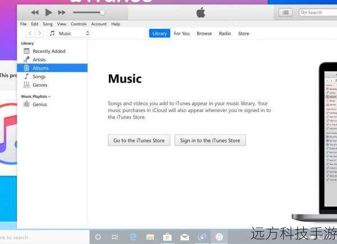Click Go to the iTunes Store
This screenshot has width=337, height=244.
click(x=139, y=141)
